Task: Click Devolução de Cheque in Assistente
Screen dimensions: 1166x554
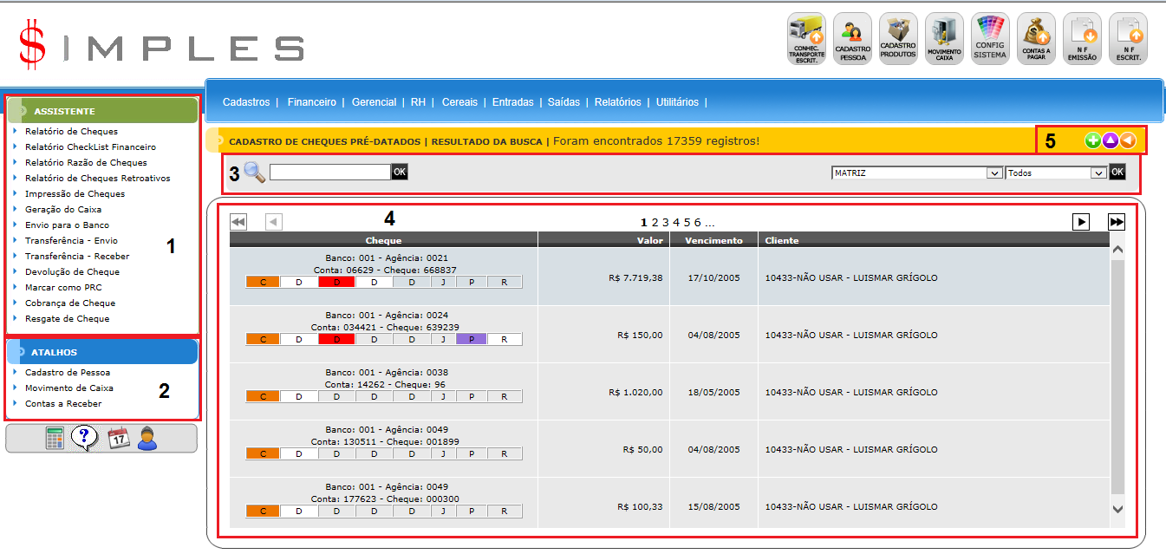Action: [72, 272]
